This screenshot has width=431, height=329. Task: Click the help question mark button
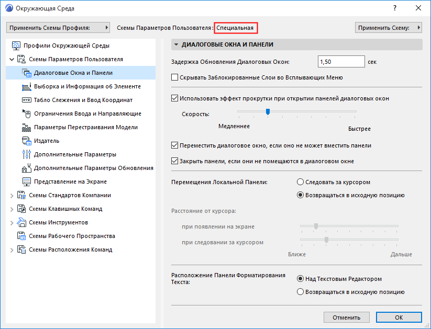tap(395, 8)
